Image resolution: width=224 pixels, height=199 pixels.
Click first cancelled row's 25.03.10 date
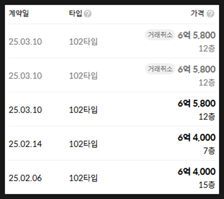pyautogui.click(x=25, y=42)
